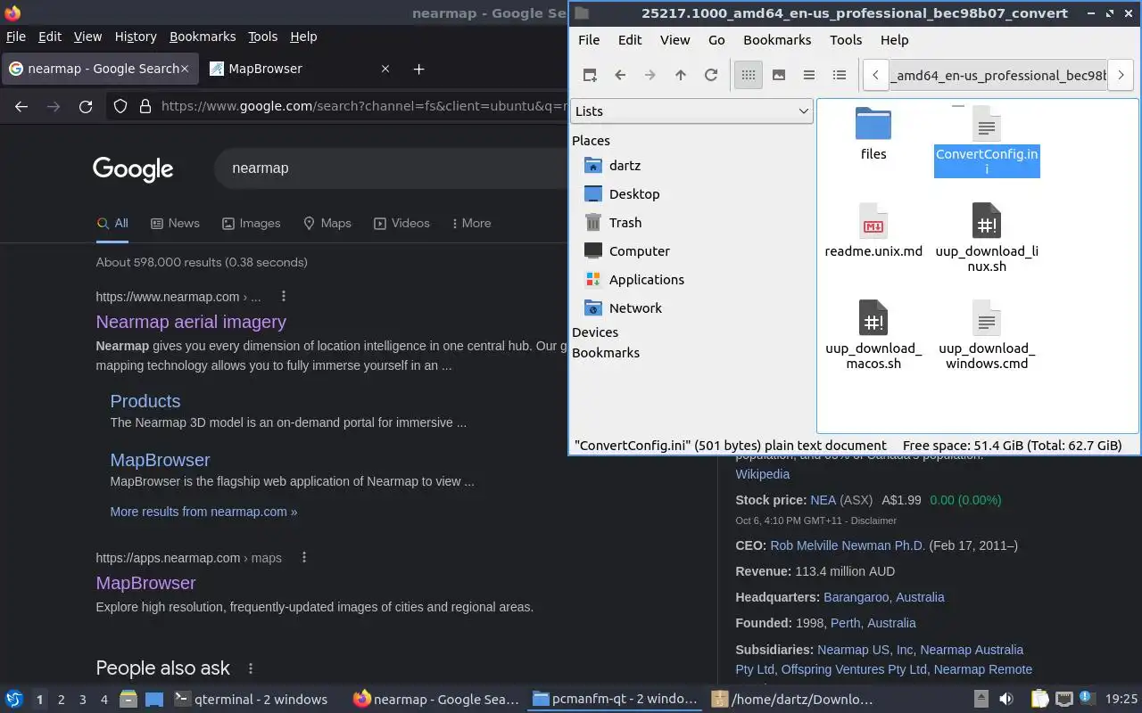Switch to Google News results tab
The height and width of the screenshot is (713, 1142).
(175, 223)
